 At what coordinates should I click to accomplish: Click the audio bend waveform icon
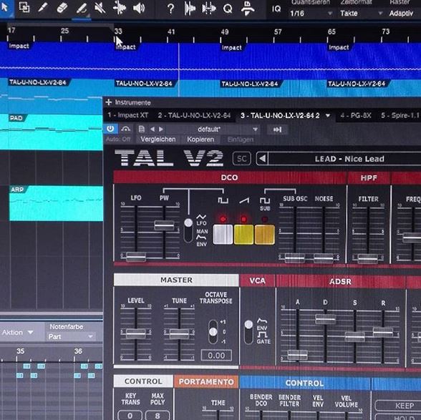tap(208, 9)
